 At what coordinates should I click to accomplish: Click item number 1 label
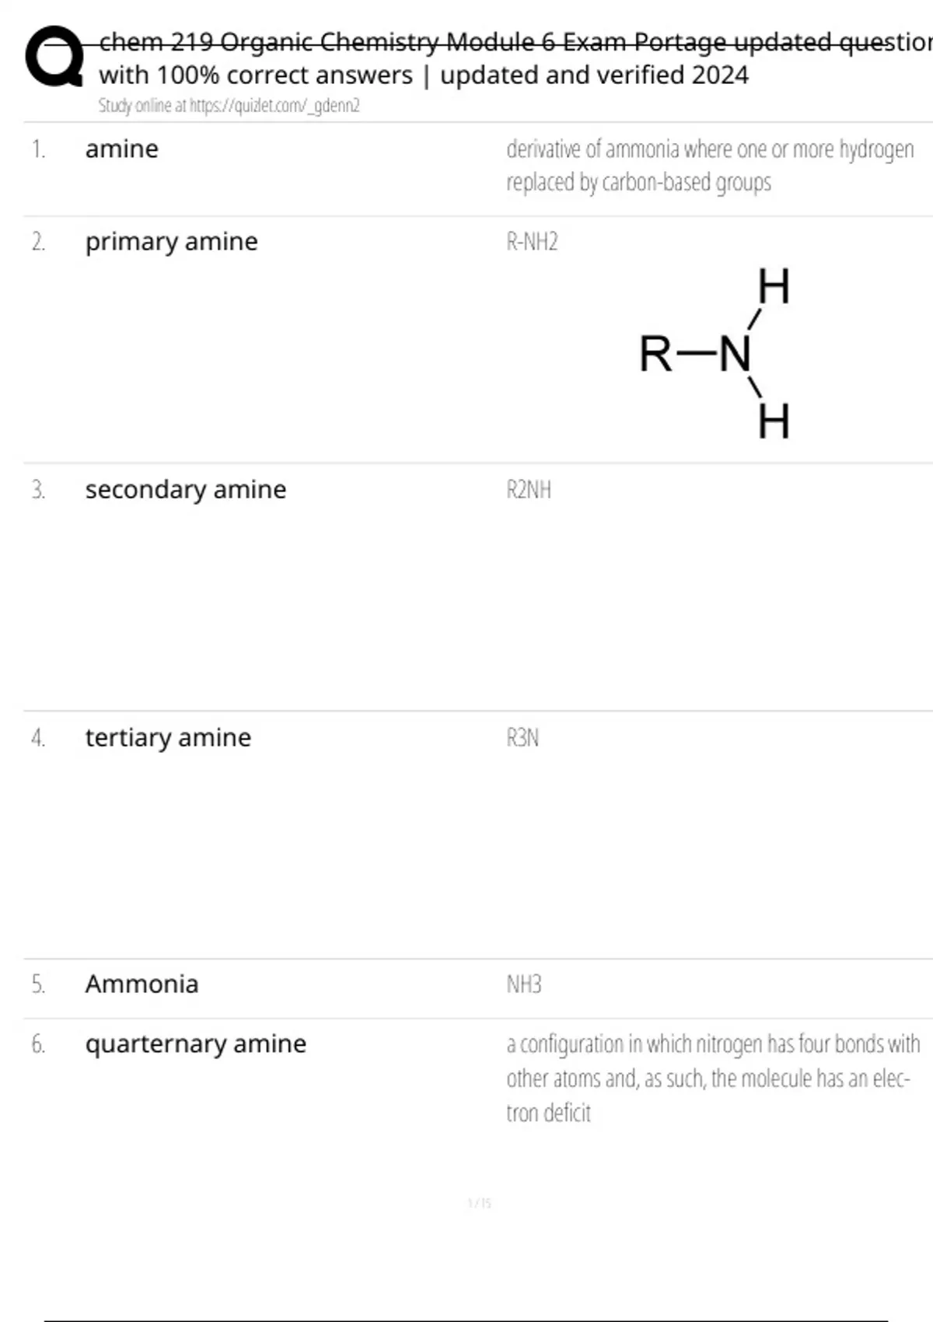coord(39,149)
